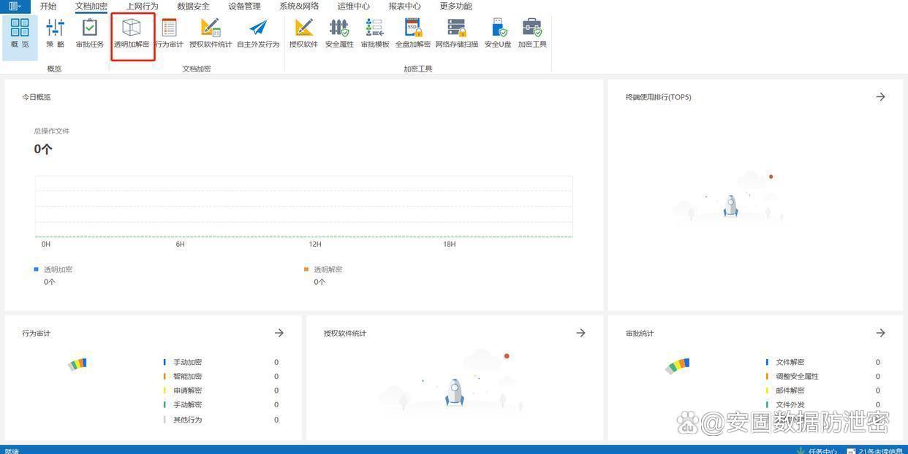This screenshot has width=908, height=454.
Task: Open the 全盘加解密 tool
Action: (x=413, y=34)
